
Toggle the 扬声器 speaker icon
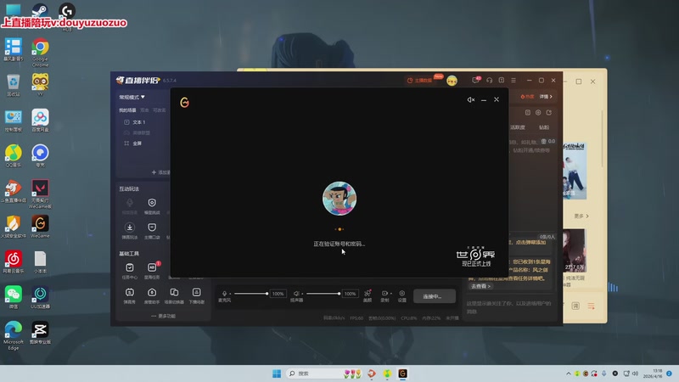click(x=296, y=294)
